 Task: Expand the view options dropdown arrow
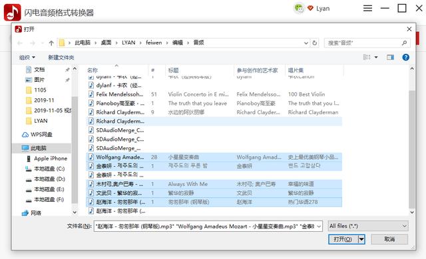pyautogui.click(x=376, y=57)
